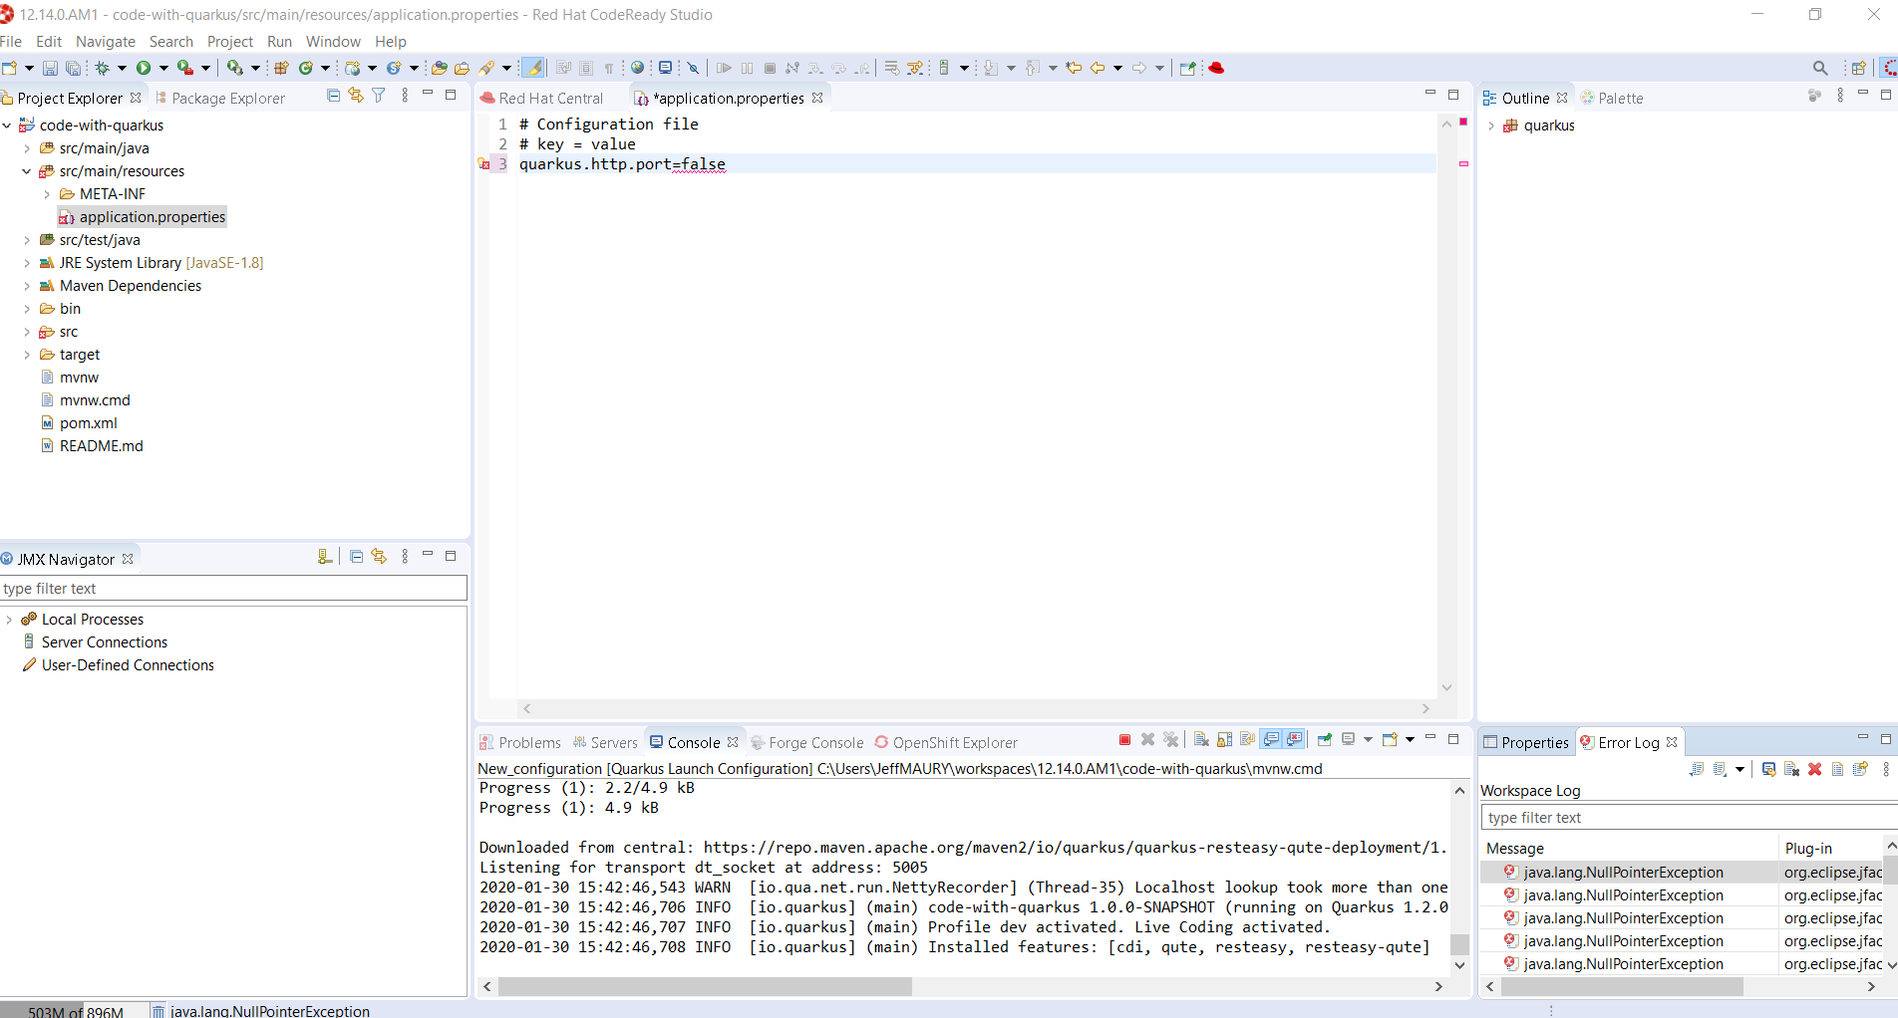Switch to Package Explorer tab
The width and height of the screenshot is (1898, 1018).
pyautogui.click(x=220, y=98)
